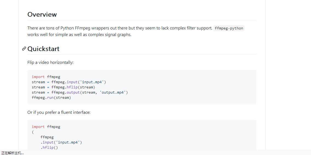
Task: Click the ffmpeg.run(stream) code line
Action: 51,98
